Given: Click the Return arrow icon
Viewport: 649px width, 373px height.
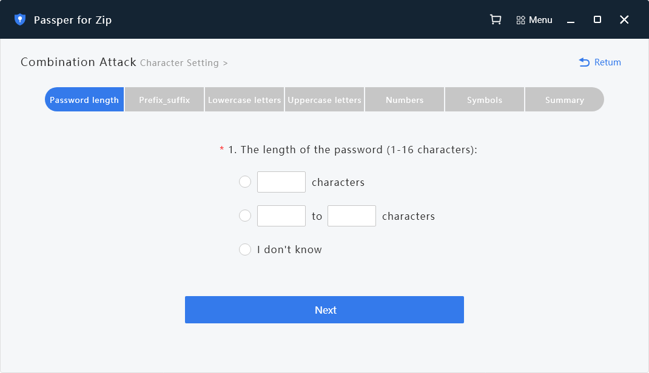Looking at the screenshot, I should click(583, 62).
